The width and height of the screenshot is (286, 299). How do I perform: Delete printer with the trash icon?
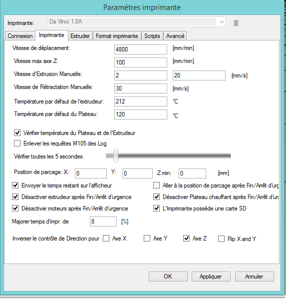pos(236,23)
